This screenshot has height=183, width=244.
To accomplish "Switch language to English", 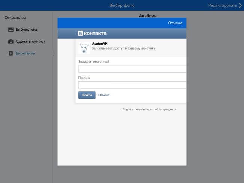I will click(x=128, y=109).
